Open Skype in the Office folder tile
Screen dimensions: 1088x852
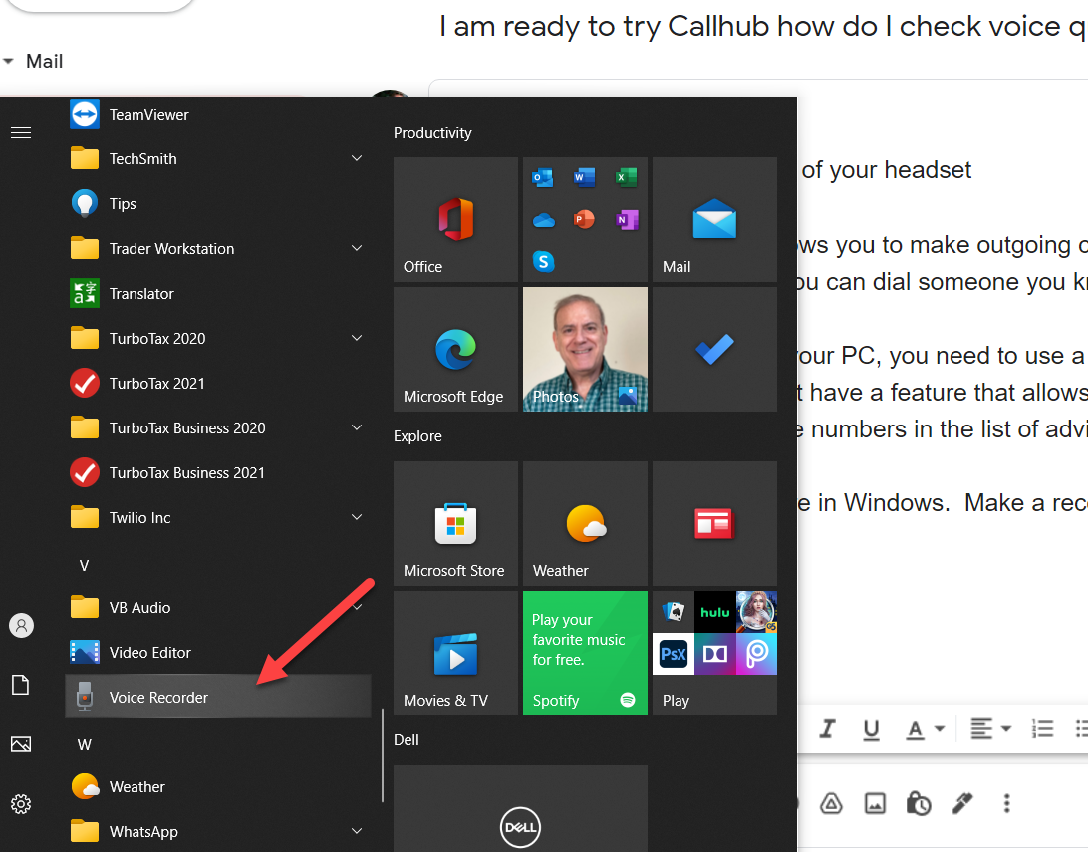tap(543, 261)
